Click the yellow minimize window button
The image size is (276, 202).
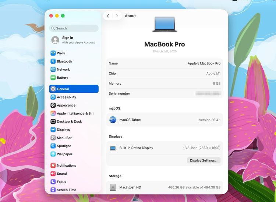coord(57,16)
